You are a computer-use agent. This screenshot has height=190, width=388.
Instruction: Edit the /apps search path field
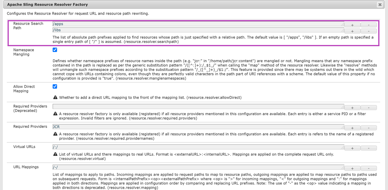tap(198, 24)
